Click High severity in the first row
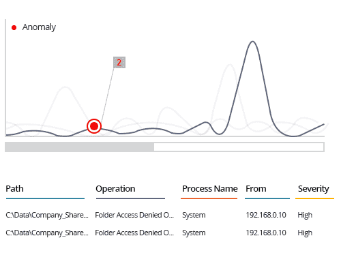341x266 pixels. [305, 215]
